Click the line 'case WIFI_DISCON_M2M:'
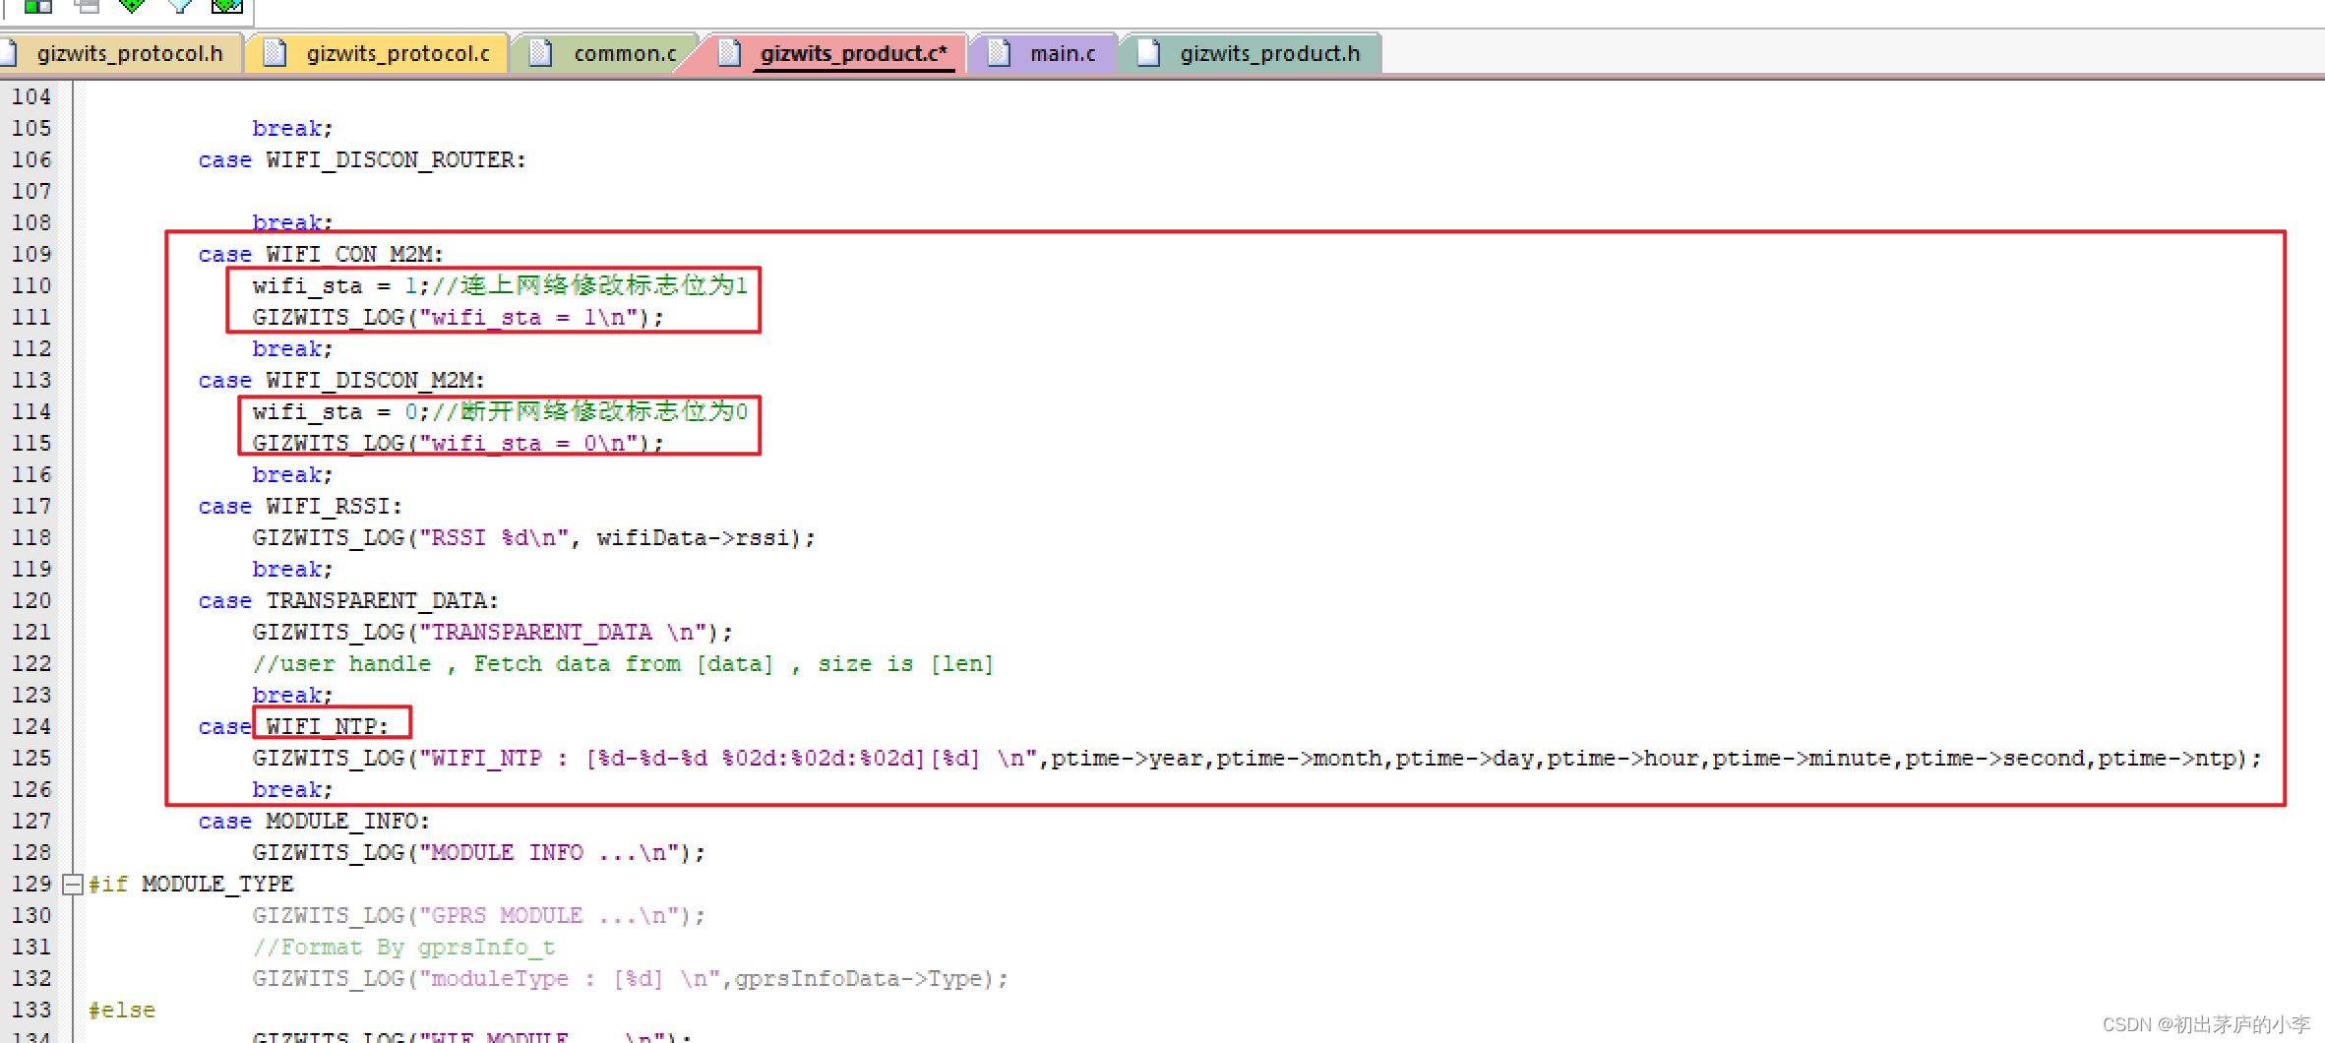 pos(341,380)
